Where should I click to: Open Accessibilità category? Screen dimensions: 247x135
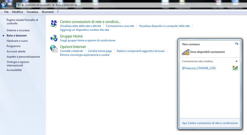tap(14, 70)
